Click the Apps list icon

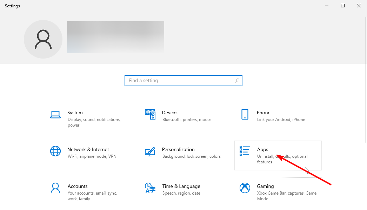[245, 151]
